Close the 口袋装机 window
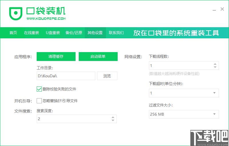Viewport: 229px width, 146px height. 222,9
